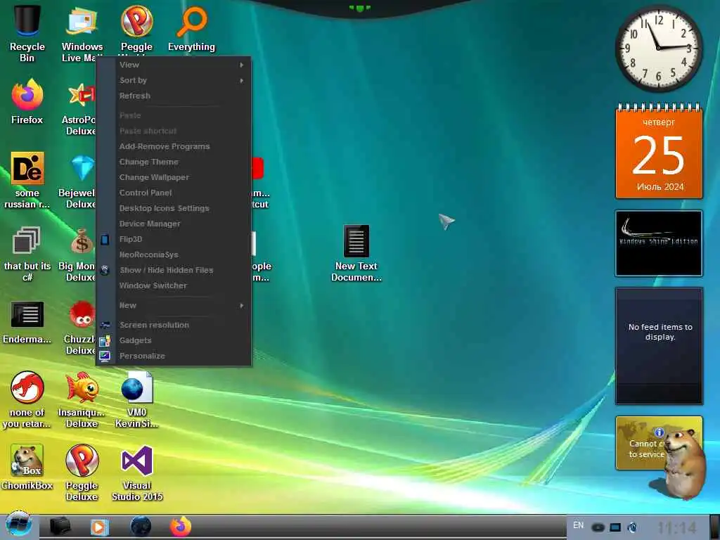
Task: Expand the Sort by submenu
Action: [174, 80]
